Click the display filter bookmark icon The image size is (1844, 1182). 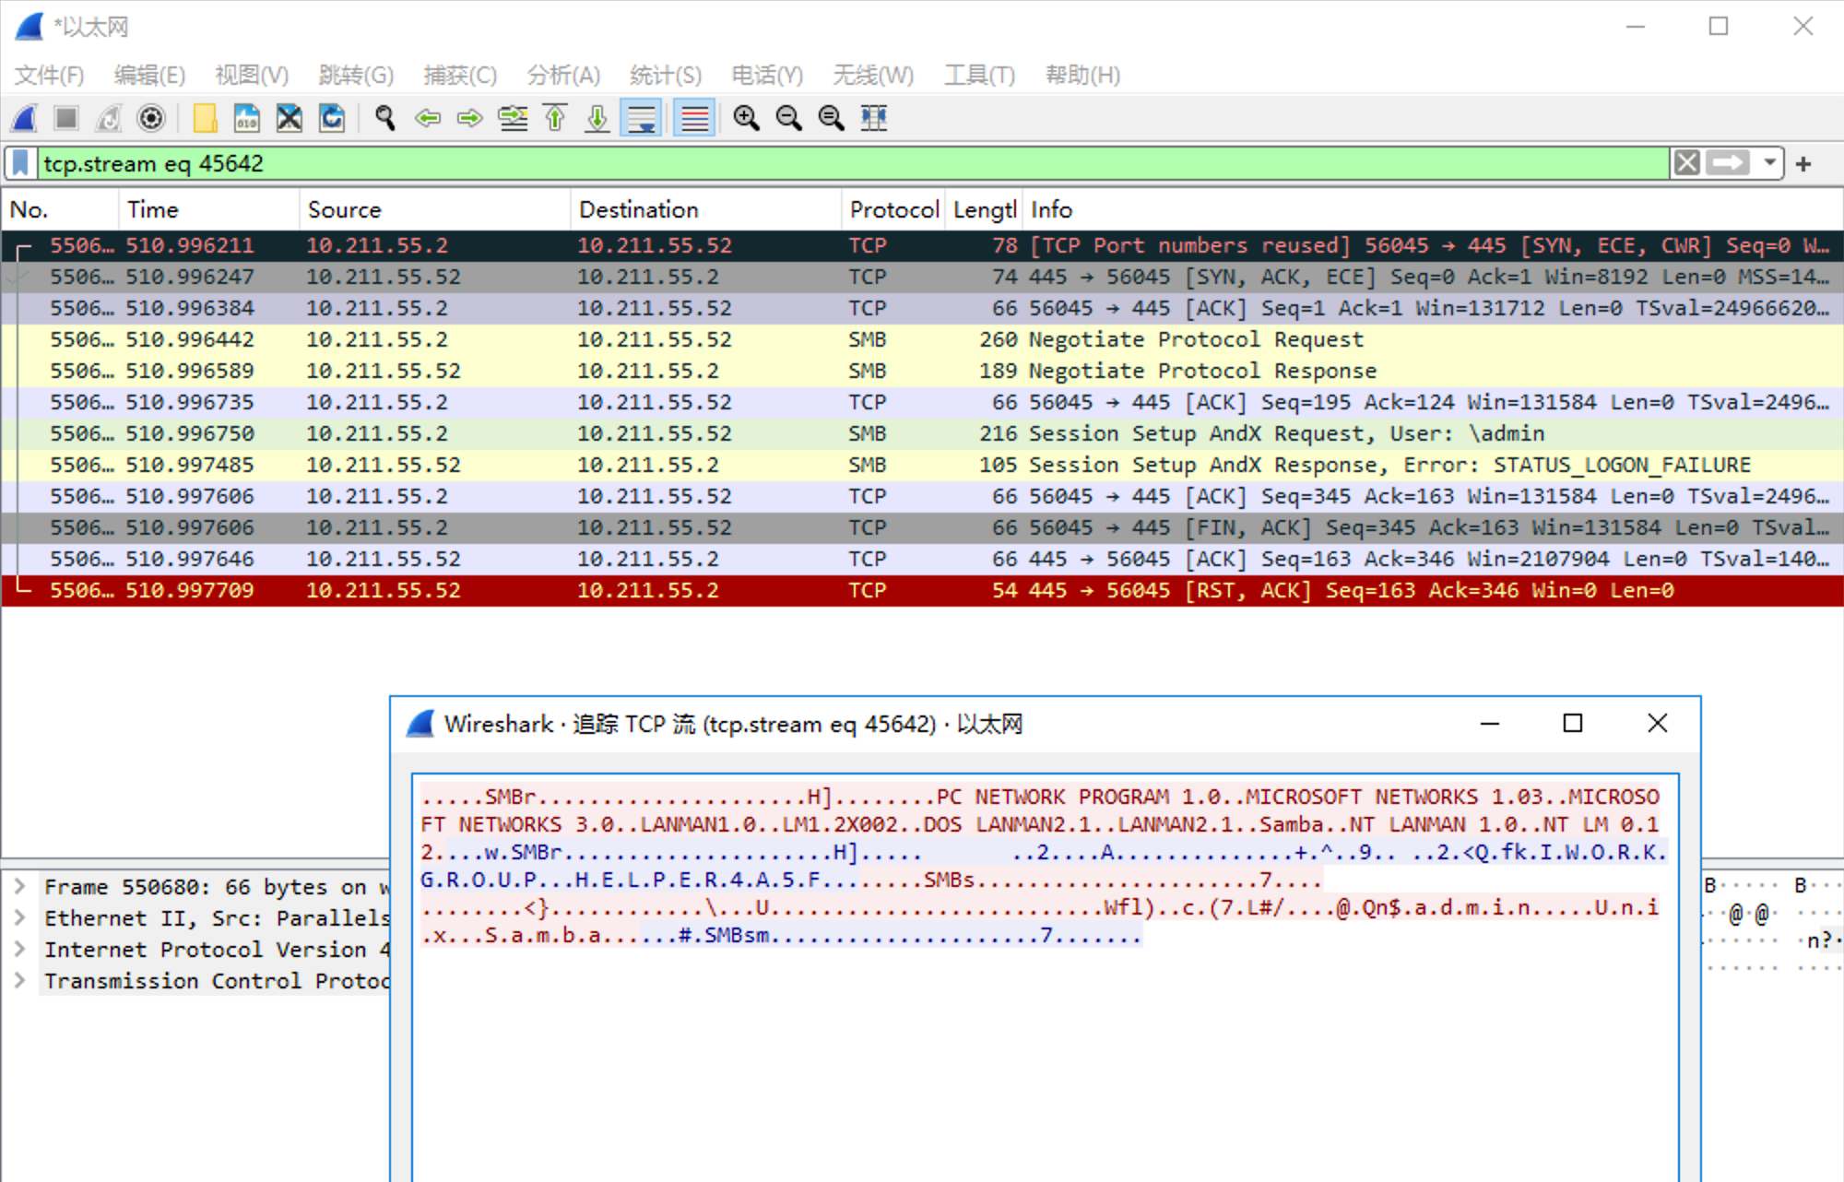click(20, 163)
